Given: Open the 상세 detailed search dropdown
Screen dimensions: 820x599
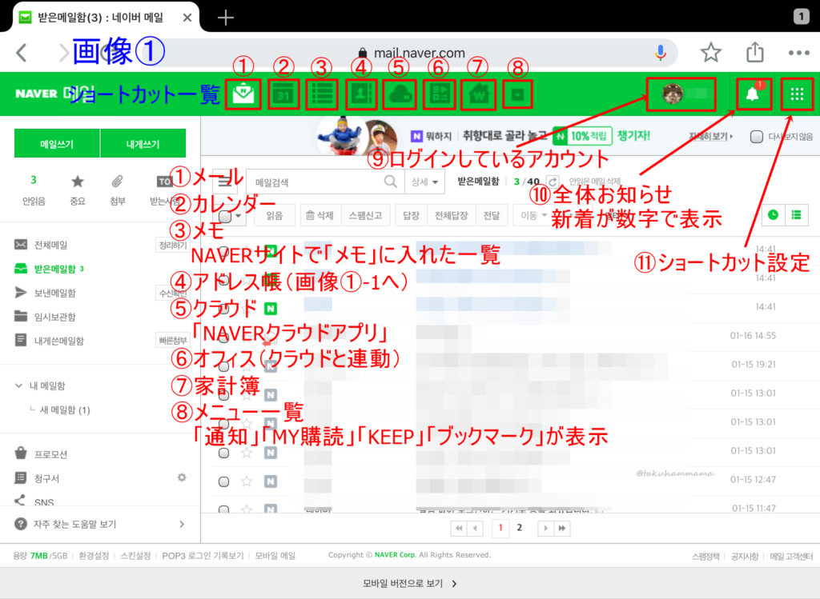Looking at the screenshot, I should [x=424, y=182].
